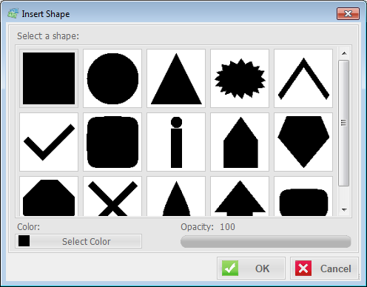The image size is (367, 287).
Task: Click the Select Color button
Action: point(78,241)
